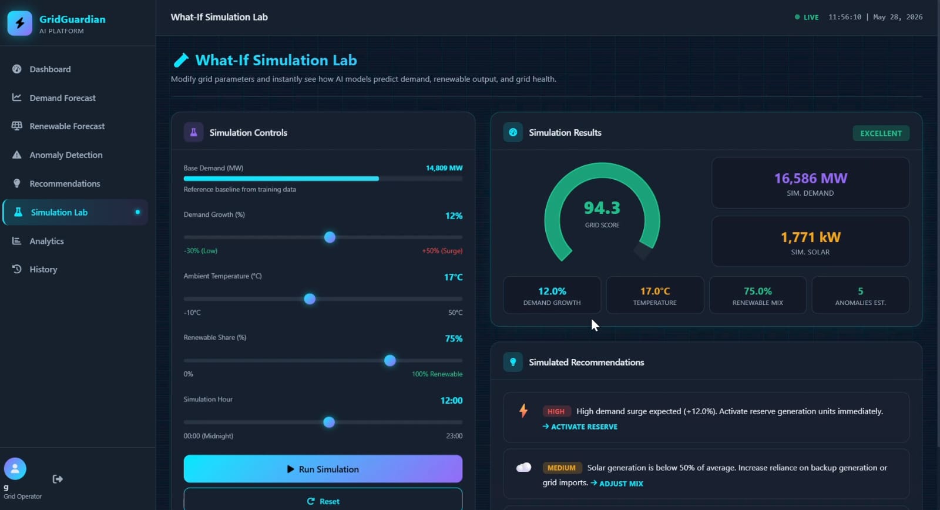
Task: Click the Simulation Results header icon
Action: coord(513,132)
